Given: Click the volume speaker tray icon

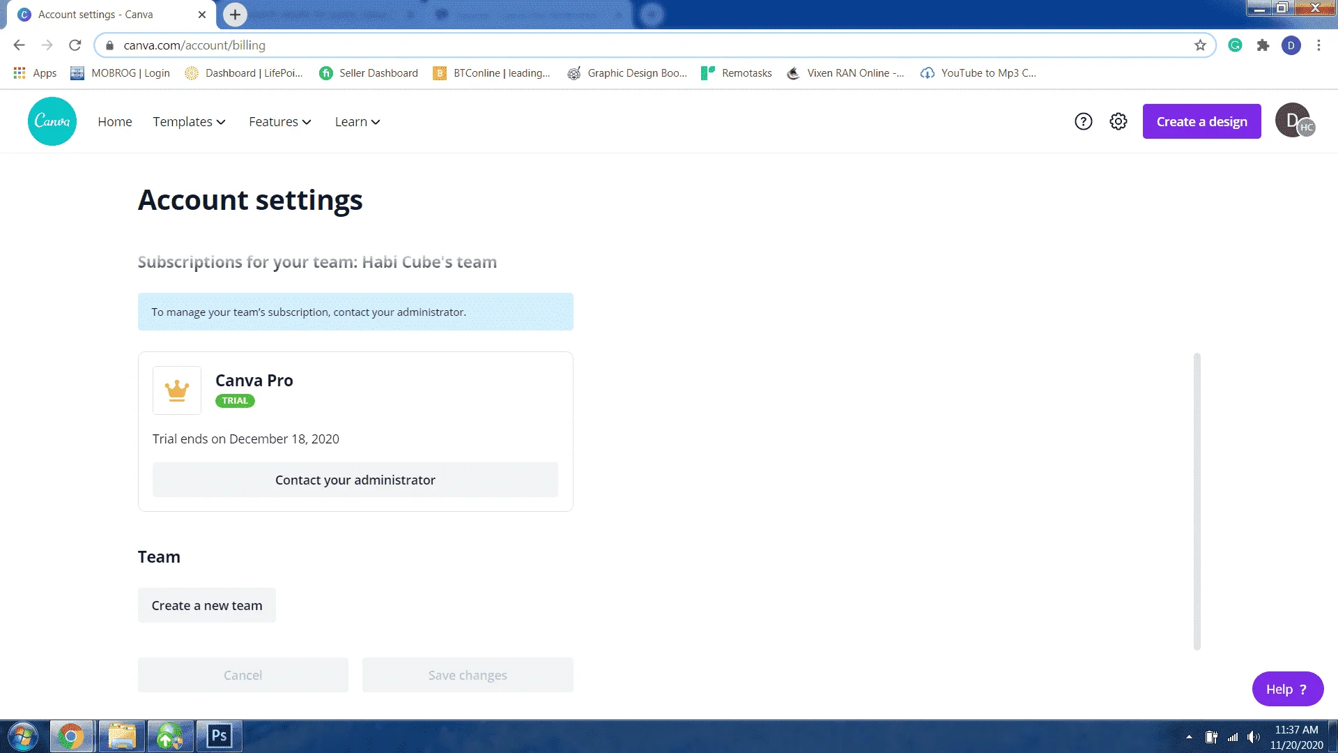Looking at the screenshot, I should [x=1254, y=737].
